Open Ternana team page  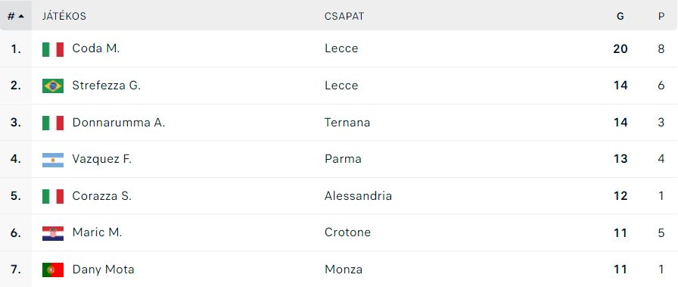point(347,123)
